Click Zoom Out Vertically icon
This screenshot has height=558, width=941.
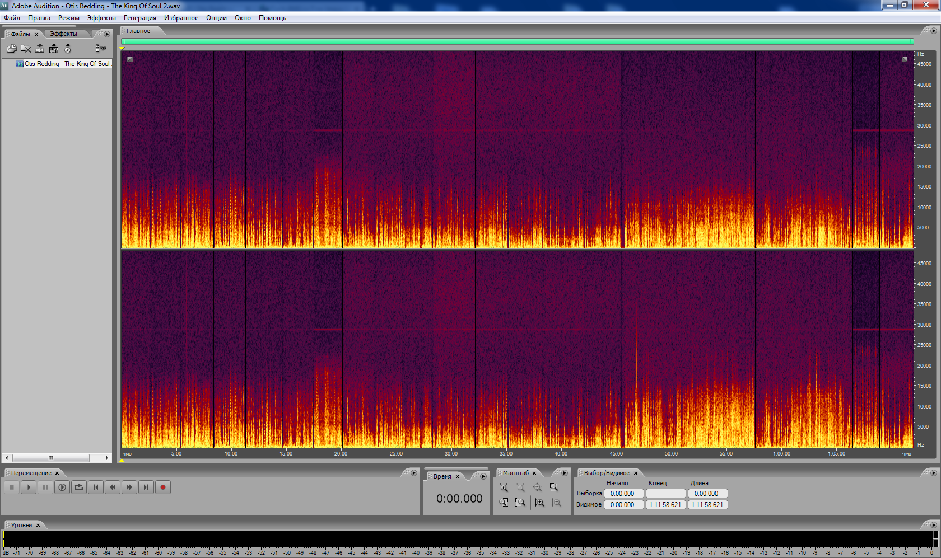tap(556, 503)
